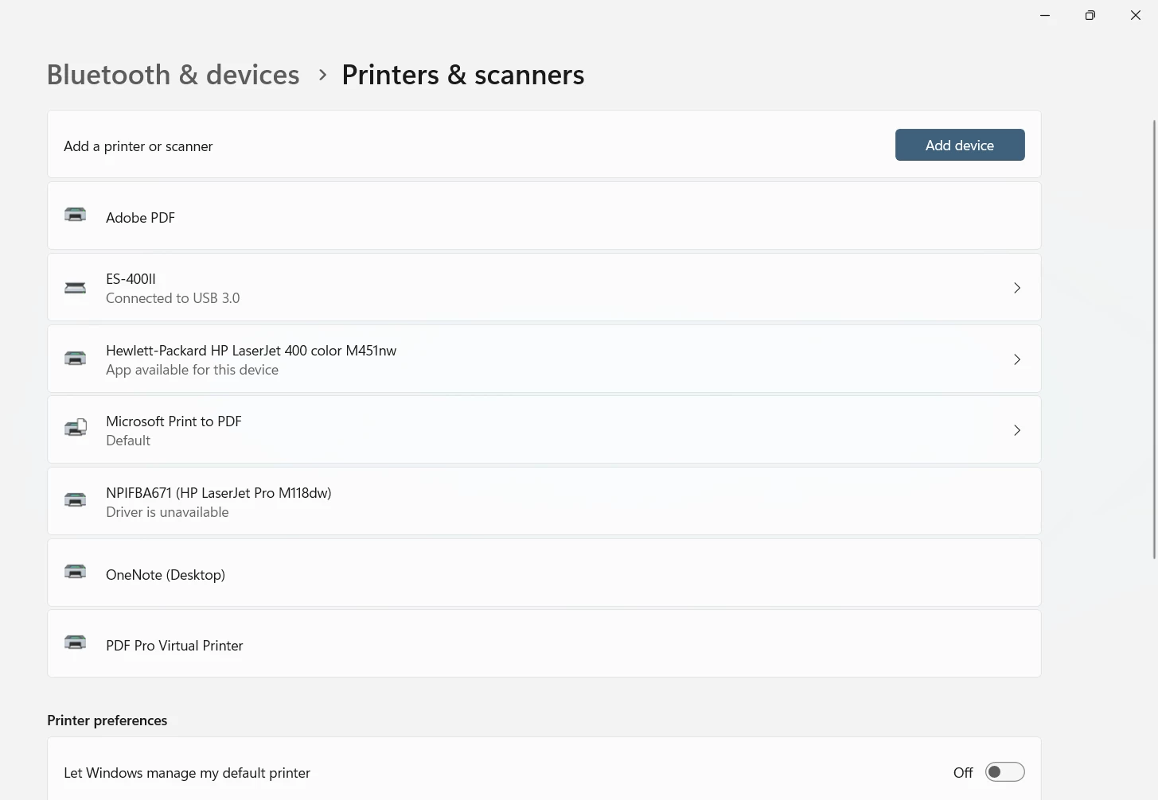This screenshot has width=1158, height=800.
Task: Click the Default status under Microsoft Print to PDF
Action: tap(128, 441)
